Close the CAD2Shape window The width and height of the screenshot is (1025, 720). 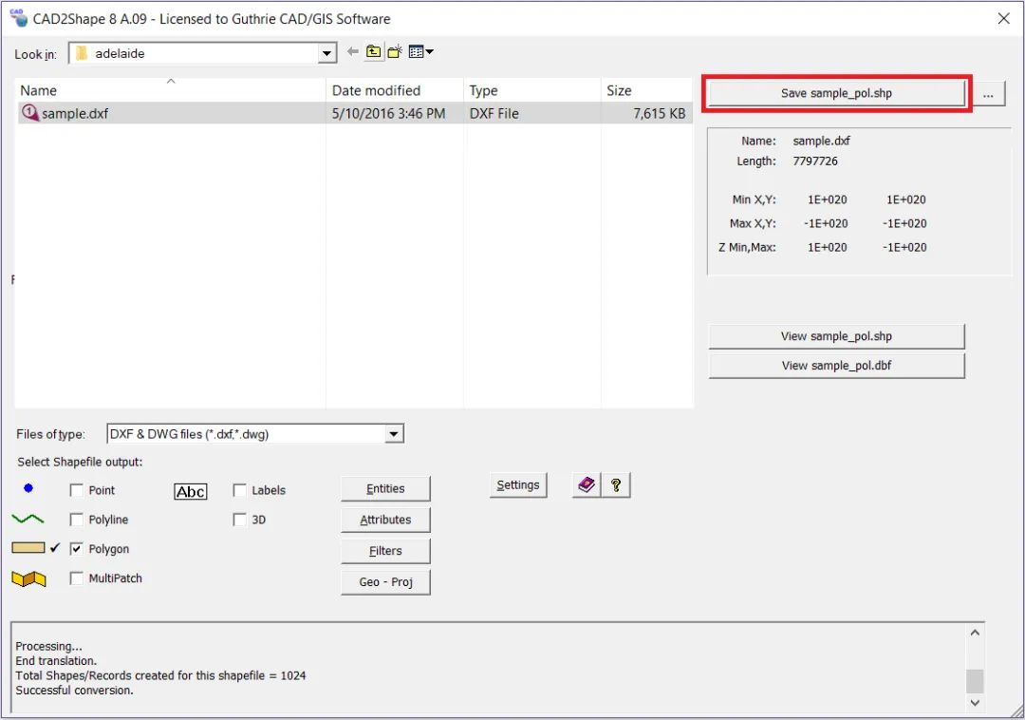[x=1004, y=18]
